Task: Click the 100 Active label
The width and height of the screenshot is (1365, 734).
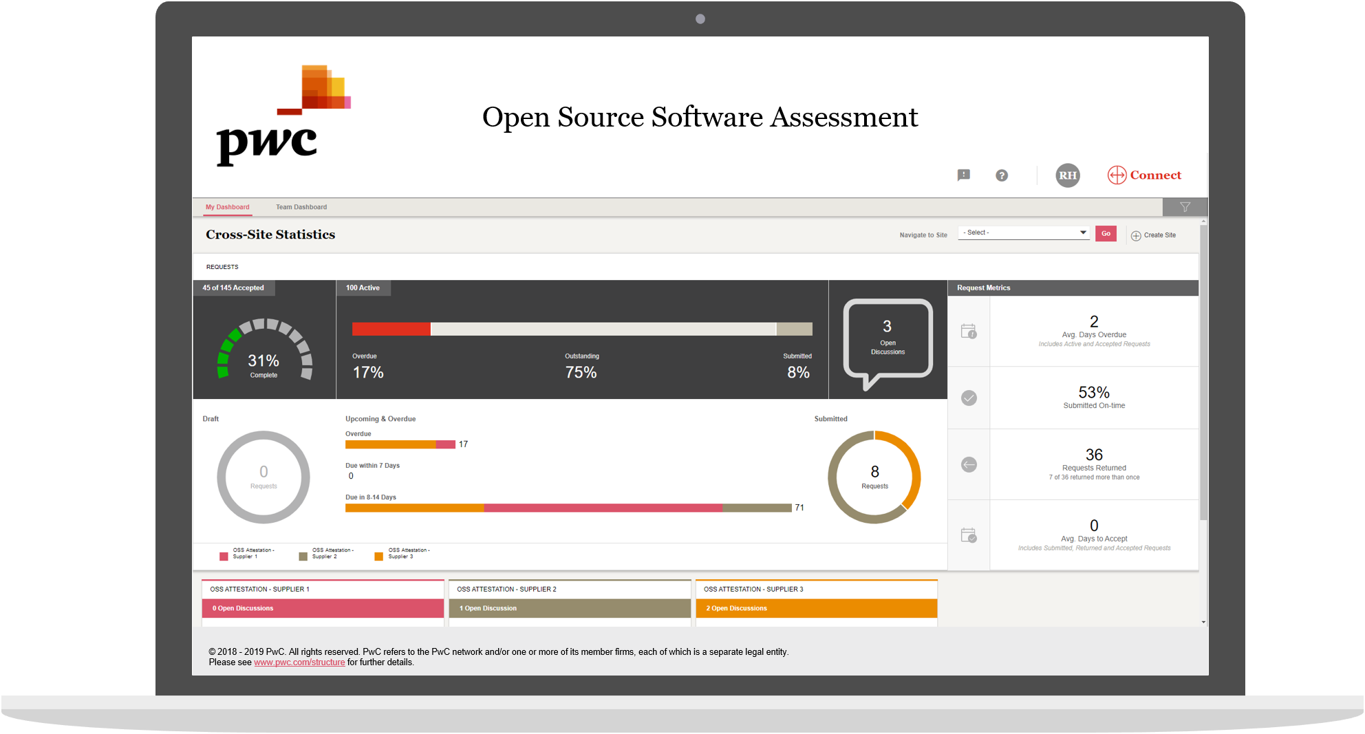Action: [363, 288]
